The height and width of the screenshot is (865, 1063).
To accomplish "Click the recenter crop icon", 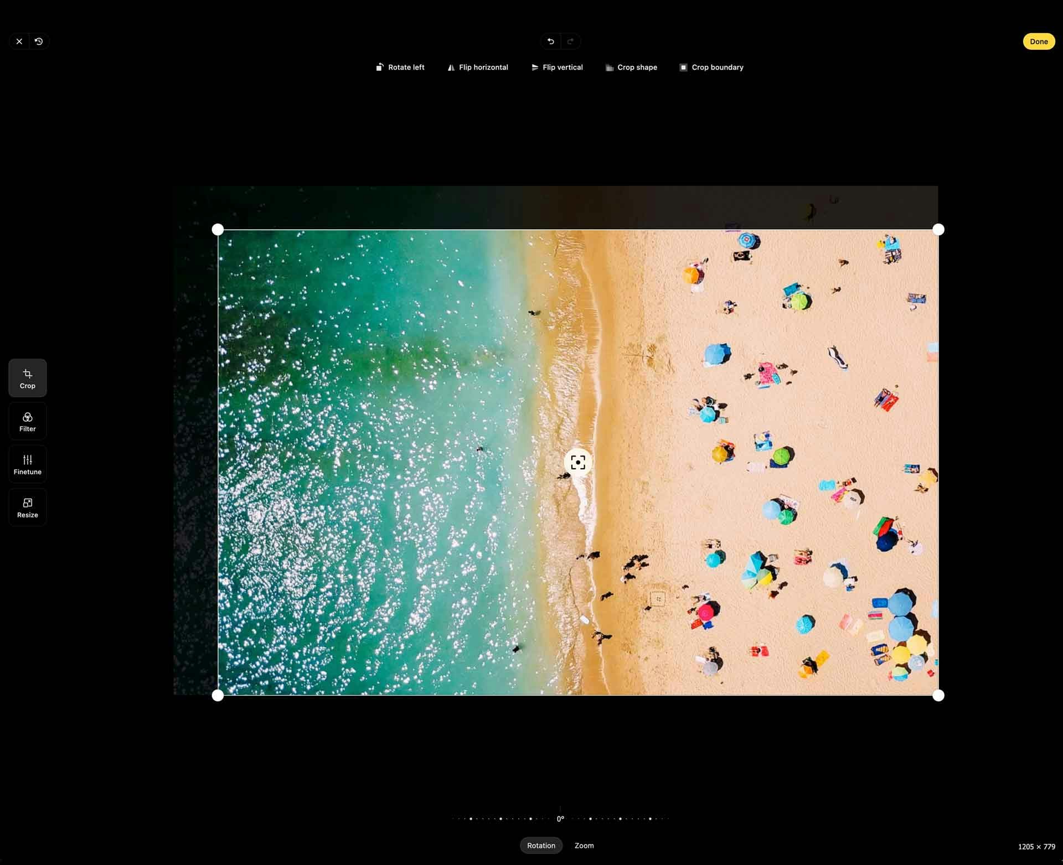I will tap(578, 462).
